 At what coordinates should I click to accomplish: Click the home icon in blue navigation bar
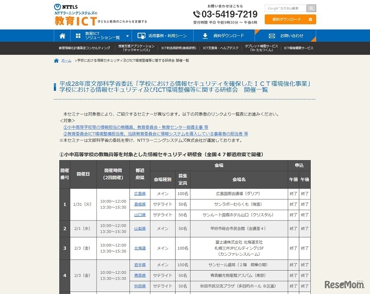click(62, 36)
